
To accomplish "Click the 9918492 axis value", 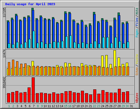I will (4, 83).
